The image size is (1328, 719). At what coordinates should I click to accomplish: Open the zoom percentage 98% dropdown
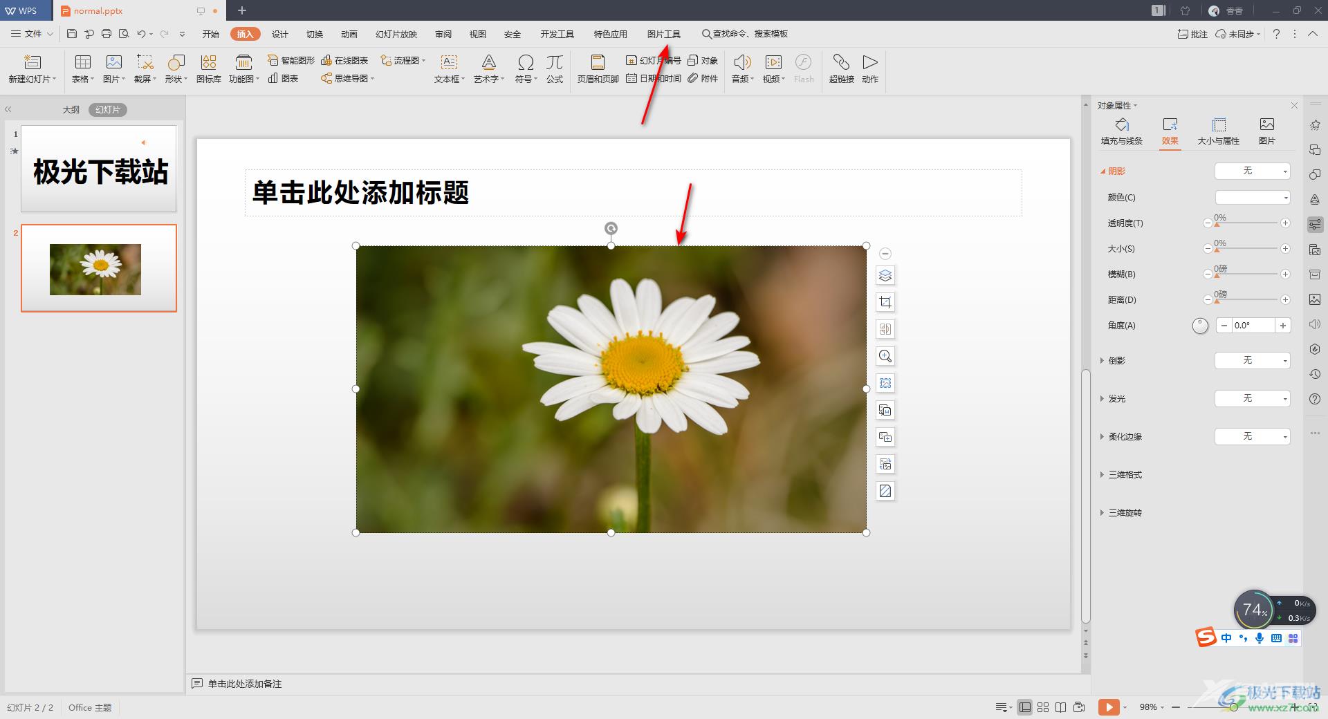pos(1152,707)
